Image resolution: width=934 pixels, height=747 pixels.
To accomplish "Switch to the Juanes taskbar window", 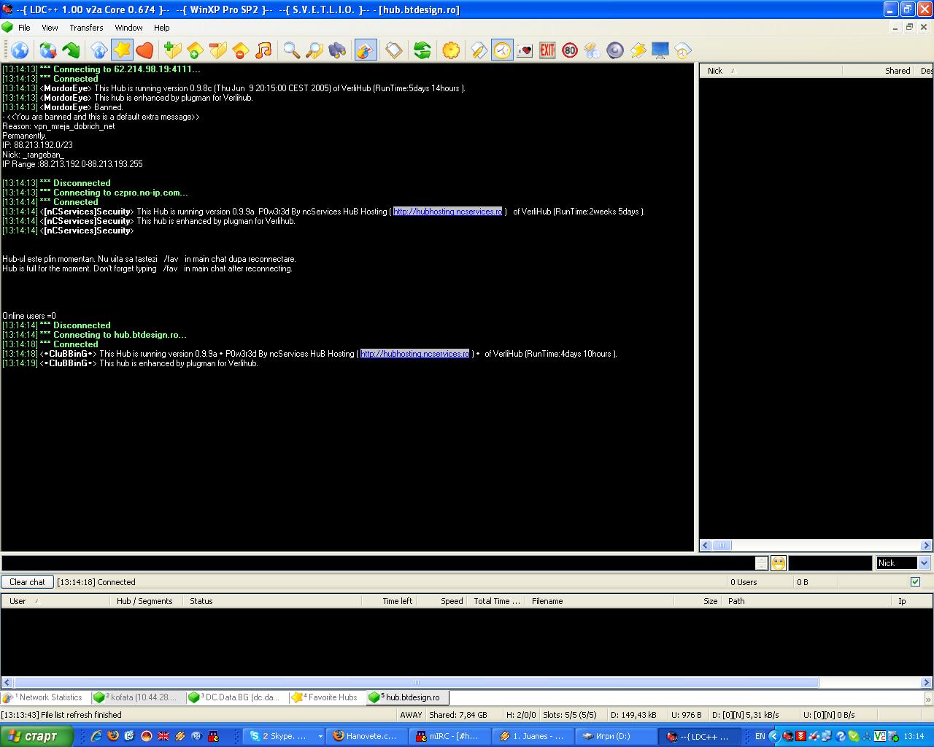I will (533, 736).
